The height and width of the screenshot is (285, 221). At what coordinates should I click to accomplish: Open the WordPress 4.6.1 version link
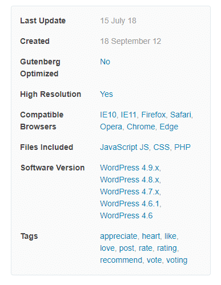click(x=130, y=203)
